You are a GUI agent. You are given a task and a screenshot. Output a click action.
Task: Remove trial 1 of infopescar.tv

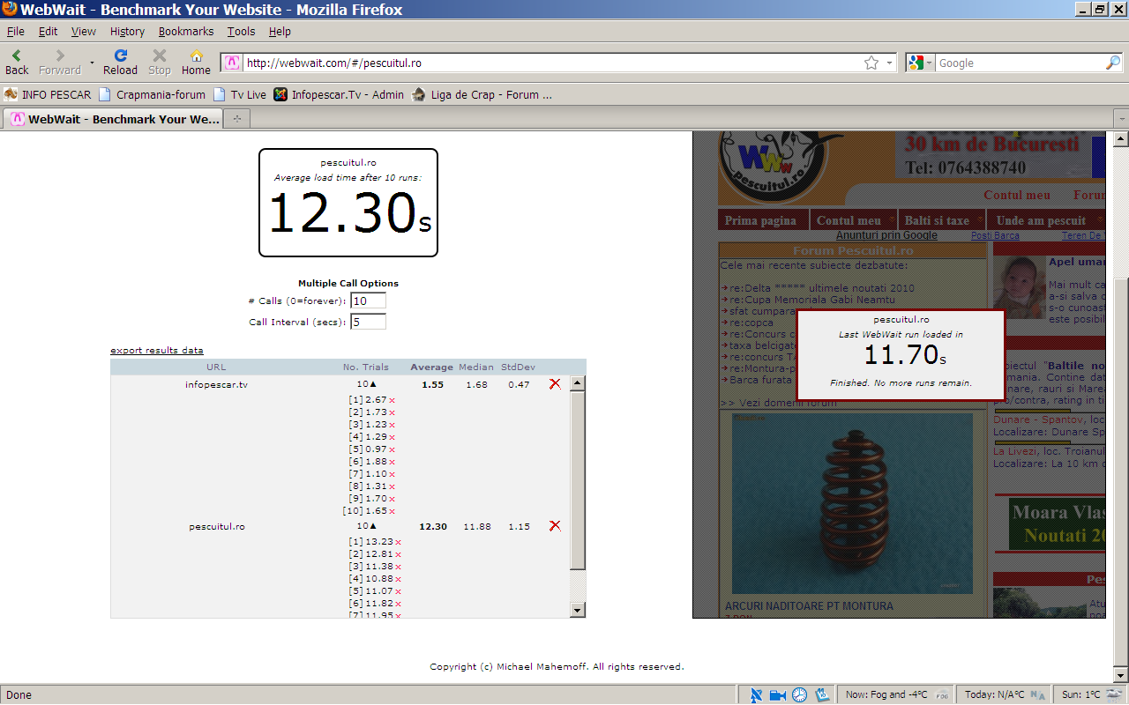coord(393,400)
